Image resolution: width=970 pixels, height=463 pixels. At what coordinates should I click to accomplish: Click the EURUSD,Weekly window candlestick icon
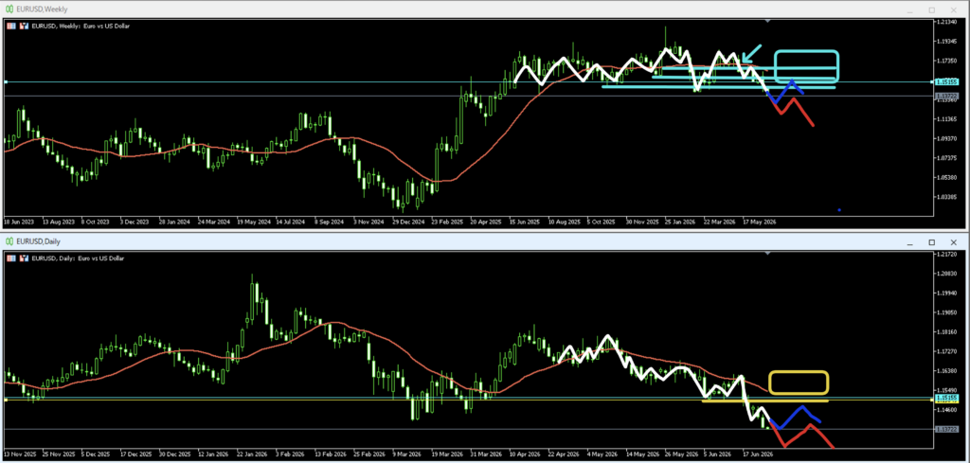[x=9, y=9]
